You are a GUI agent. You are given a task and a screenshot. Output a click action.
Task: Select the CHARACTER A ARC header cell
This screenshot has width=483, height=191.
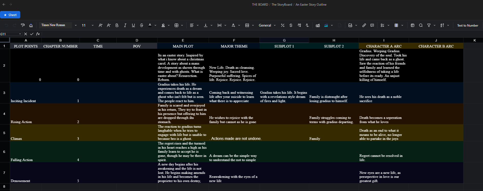pyautogui.click(x=384, y=46)
